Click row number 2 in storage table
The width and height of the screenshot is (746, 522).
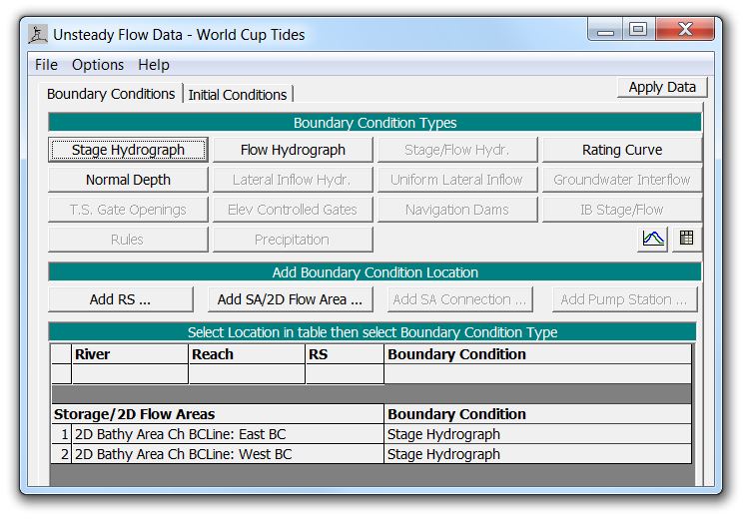(x=61, y=454)
